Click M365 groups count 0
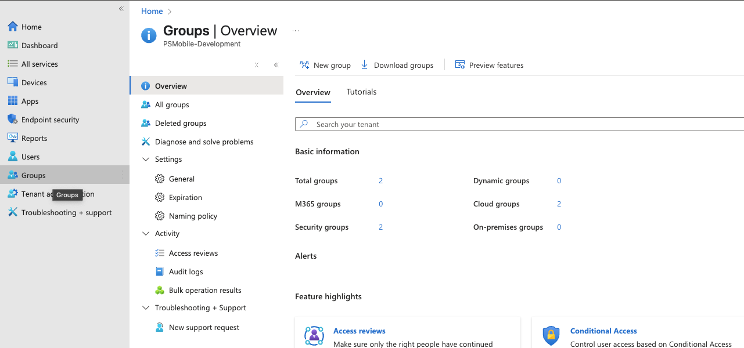The image size is (744, 348). tap(381, 204)
